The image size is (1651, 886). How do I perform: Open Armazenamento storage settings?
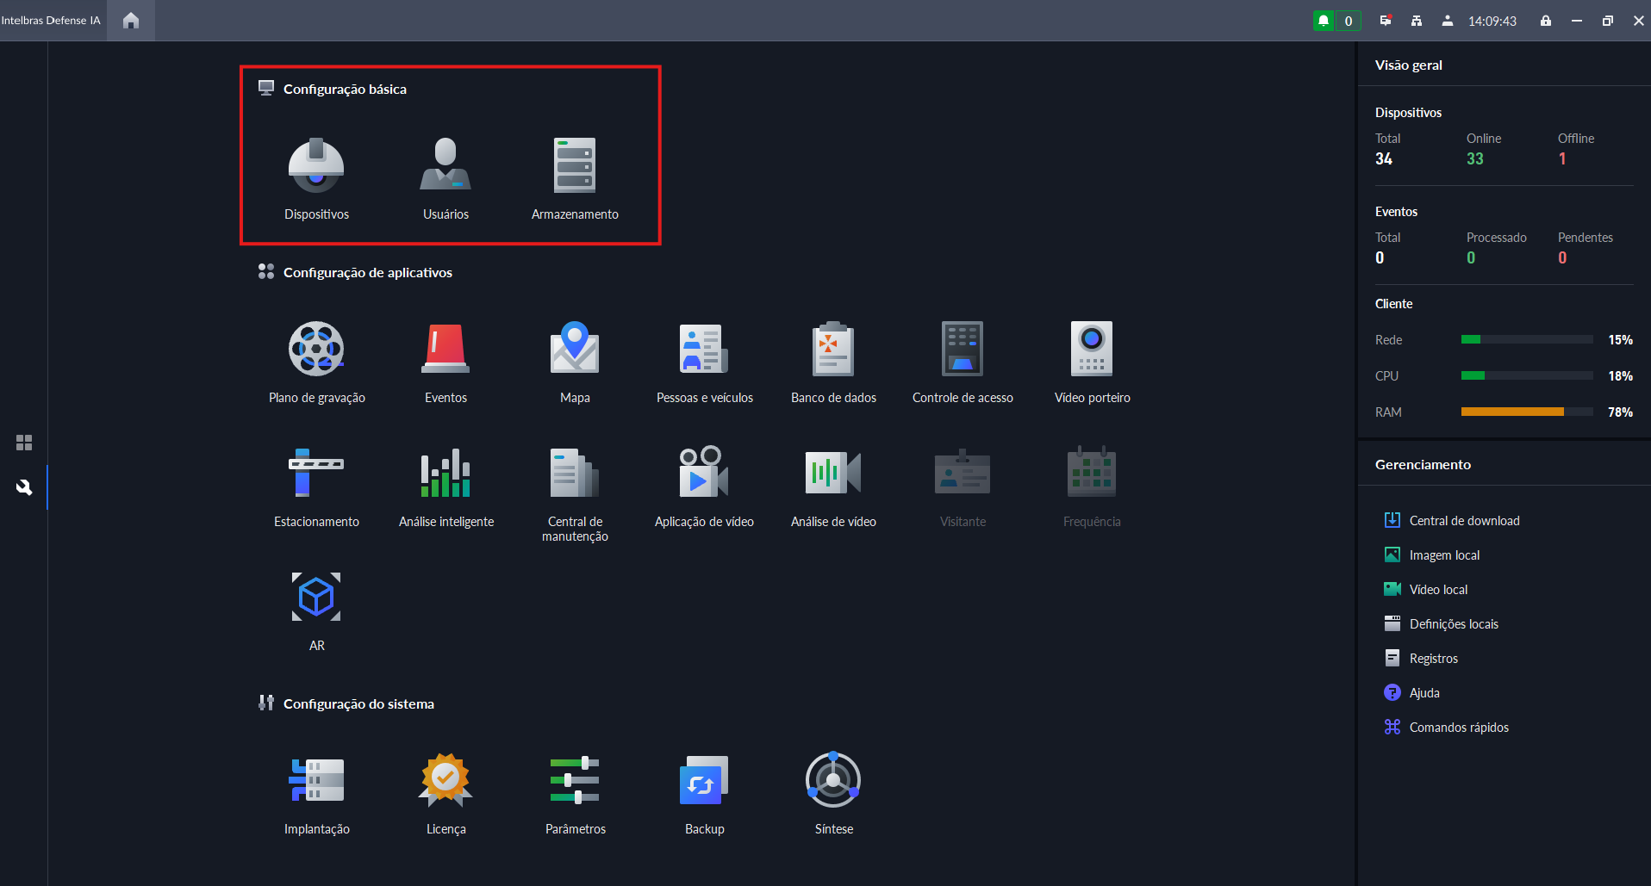[575, 167]
